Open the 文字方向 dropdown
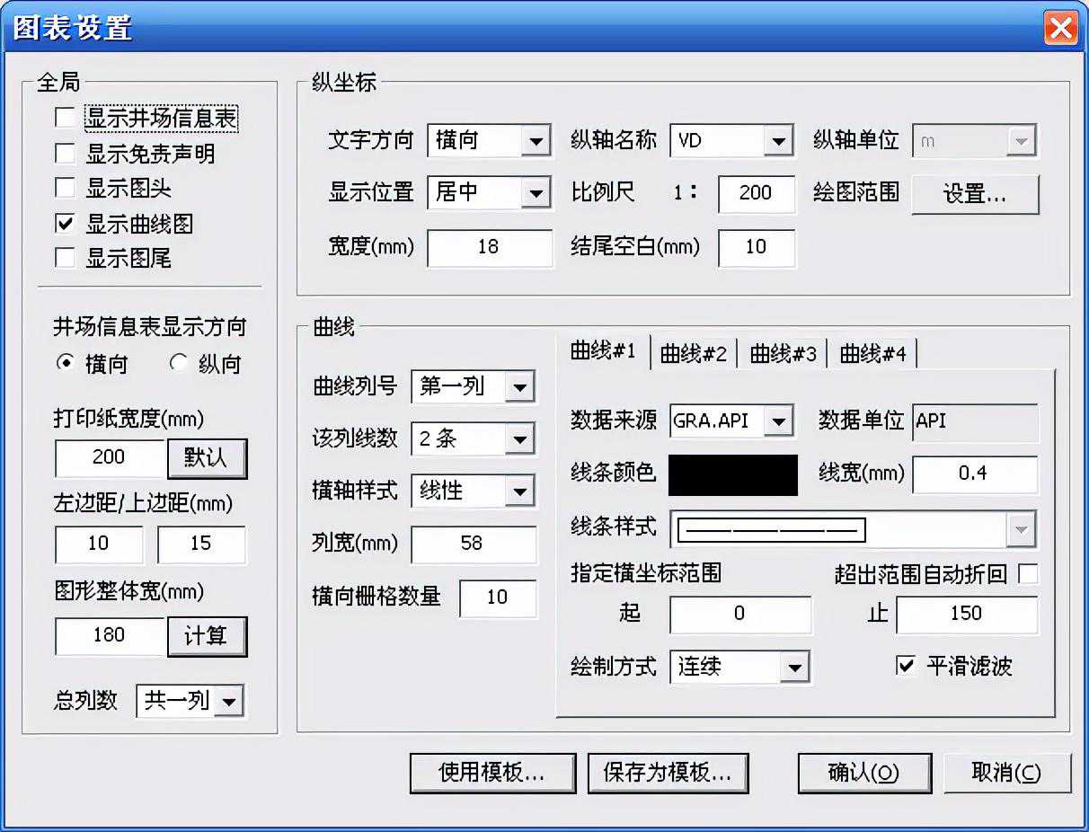This screenshot has height=832, width=1089. point(536,141)
